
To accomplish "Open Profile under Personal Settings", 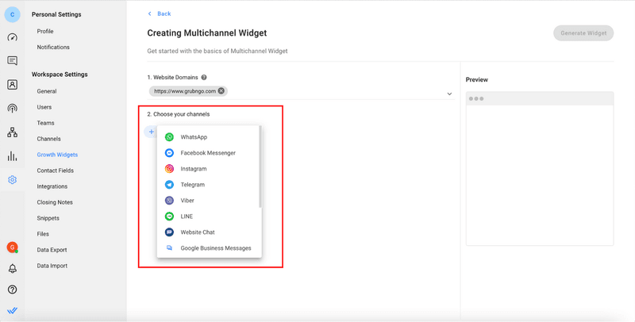I will coord(45,31).
